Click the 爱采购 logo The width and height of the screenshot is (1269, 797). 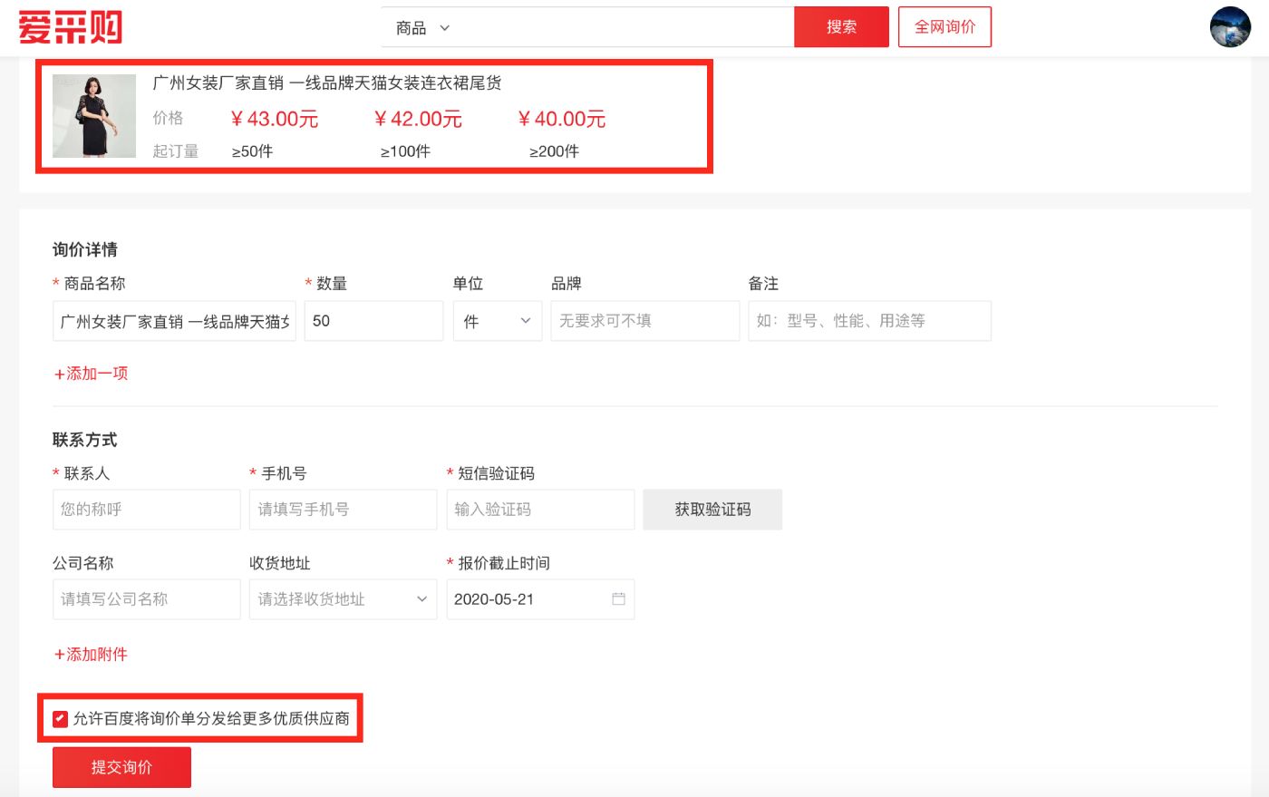70,27
